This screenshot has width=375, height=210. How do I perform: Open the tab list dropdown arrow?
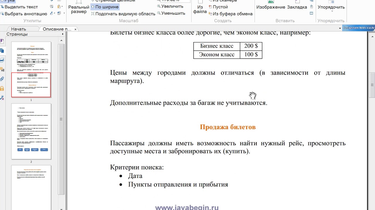[340, 28]
